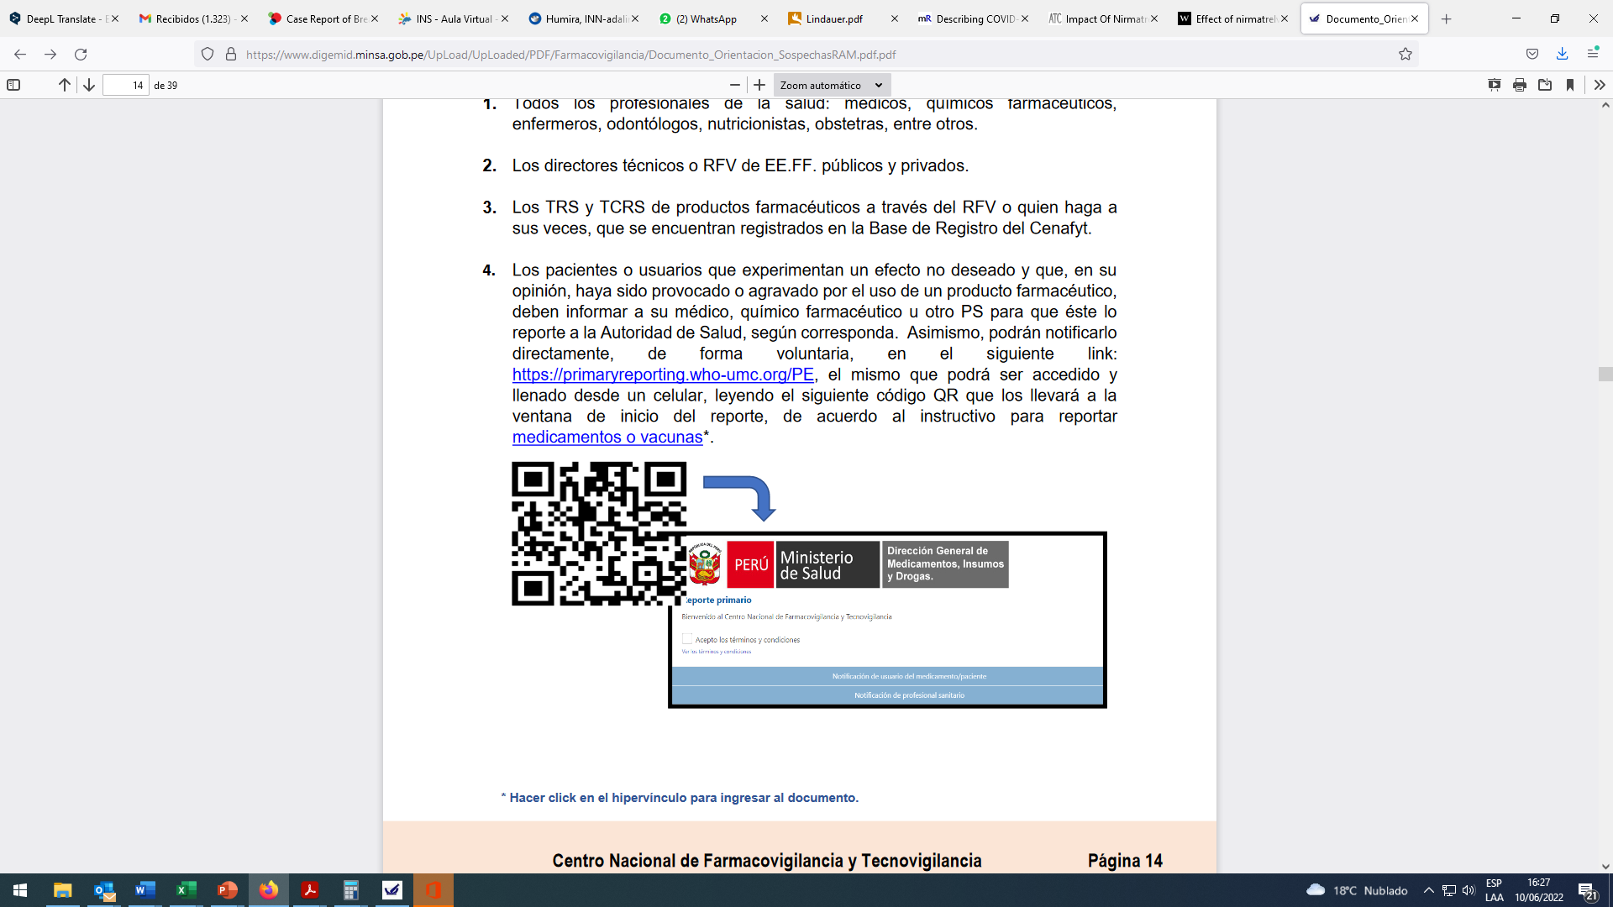Image resolution: width=1613 pixels, height=907 pixels.
Task: Open the PDF tools chevron menu
Action: (1599, 85)
